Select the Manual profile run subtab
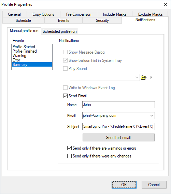Screen dimensions: 171x194 24,31
